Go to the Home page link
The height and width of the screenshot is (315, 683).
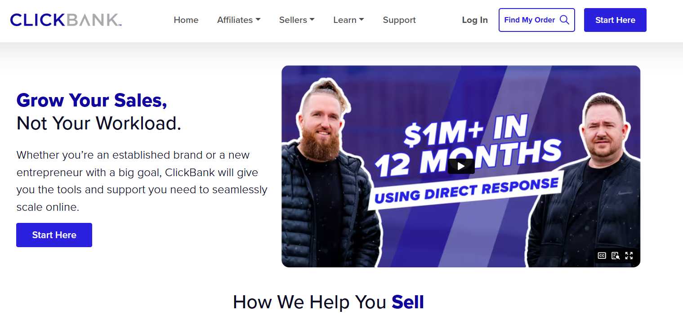[x=186, y=20]
